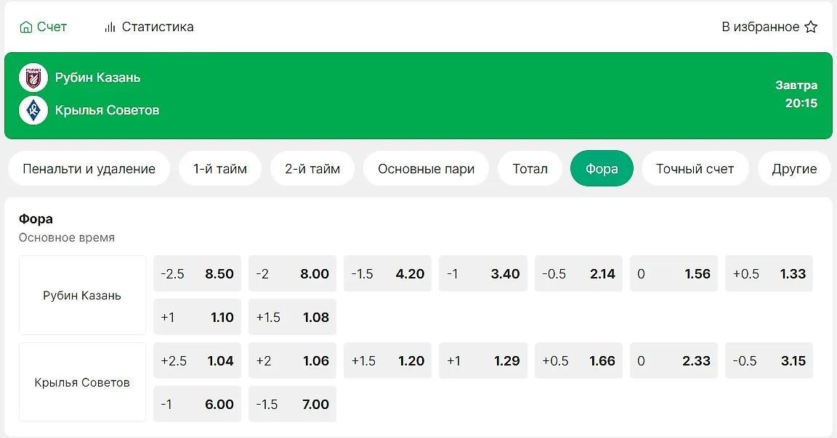Pick Крылья Советов handicap 0 at 2.33
Image resolution: width=837 pixels, height=438 pixels.
[674, 360]
